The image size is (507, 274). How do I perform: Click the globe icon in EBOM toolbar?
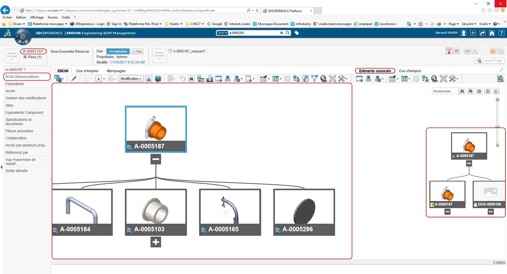(x=323, y=79)
